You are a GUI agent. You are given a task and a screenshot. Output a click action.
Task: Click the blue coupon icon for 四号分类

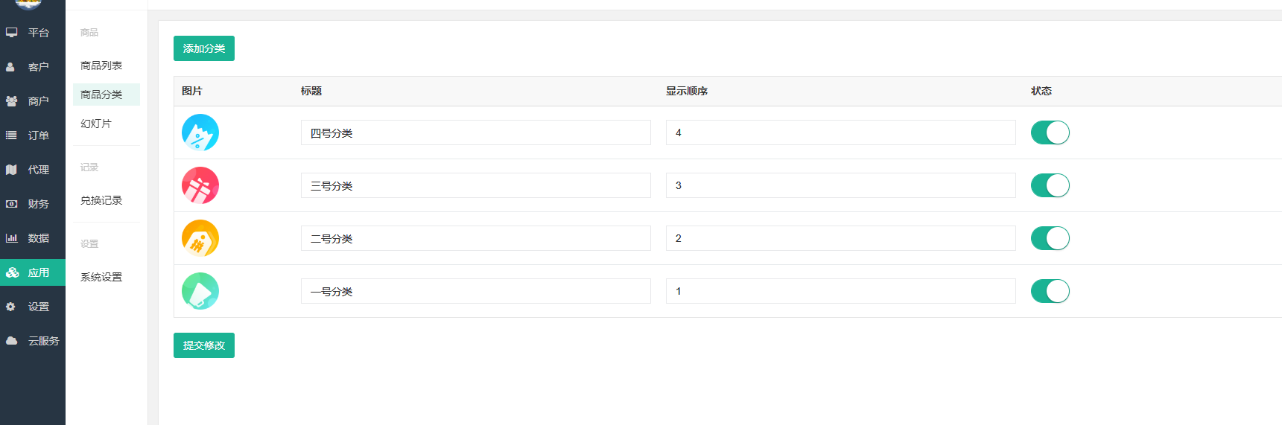(200, 132)
